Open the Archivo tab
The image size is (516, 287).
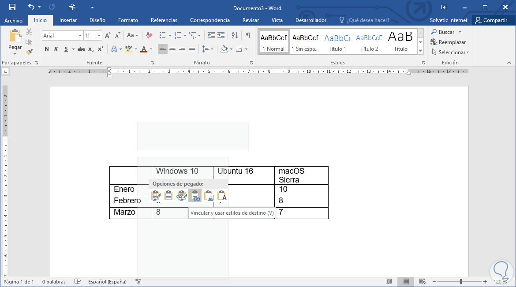(x=14, y=20)
